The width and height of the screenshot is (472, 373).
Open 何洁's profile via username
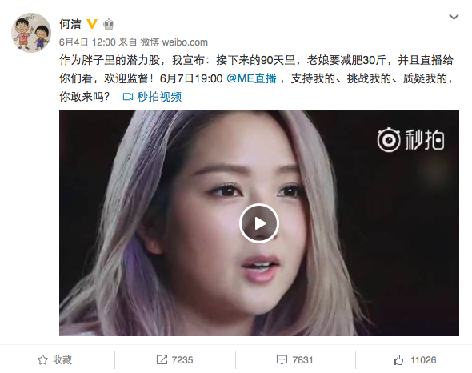pos(70,24)
